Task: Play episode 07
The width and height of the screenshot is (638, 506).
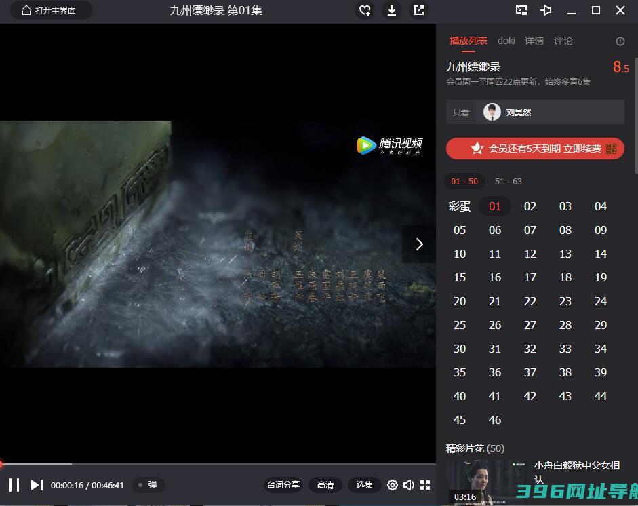Action: [x=530, y=230]
